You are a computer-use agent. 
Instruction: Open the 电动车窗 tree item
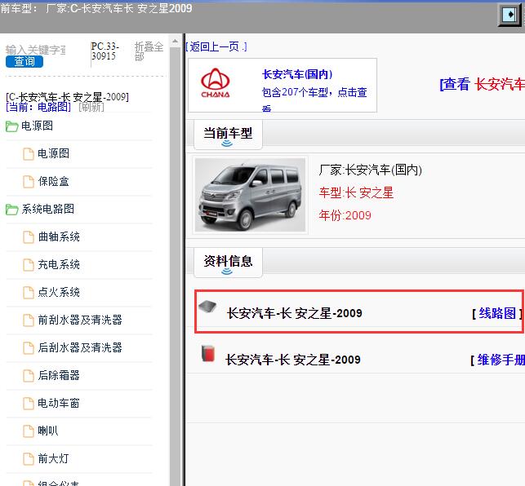point(59,403)
